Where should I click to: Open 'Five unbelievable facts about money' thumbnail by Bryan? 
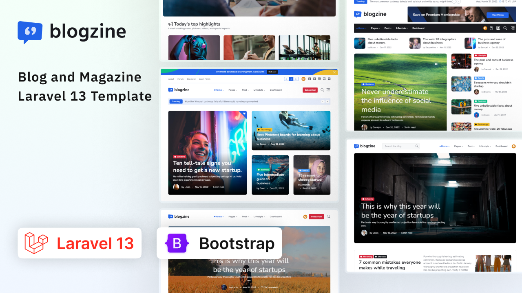(x=360, y=43)
